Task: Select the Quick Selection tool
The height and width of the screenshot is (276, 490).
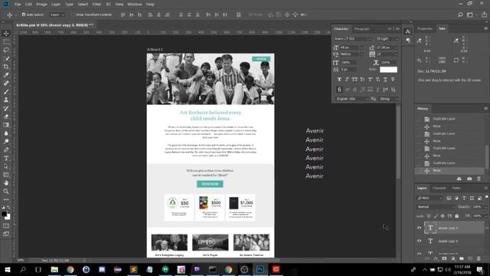Action: (6, 58)
